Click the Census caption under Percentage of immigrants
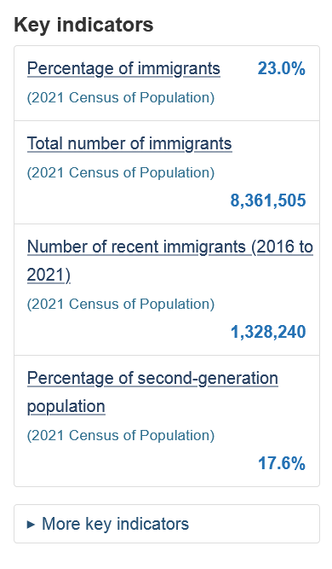 pos(121,97)
